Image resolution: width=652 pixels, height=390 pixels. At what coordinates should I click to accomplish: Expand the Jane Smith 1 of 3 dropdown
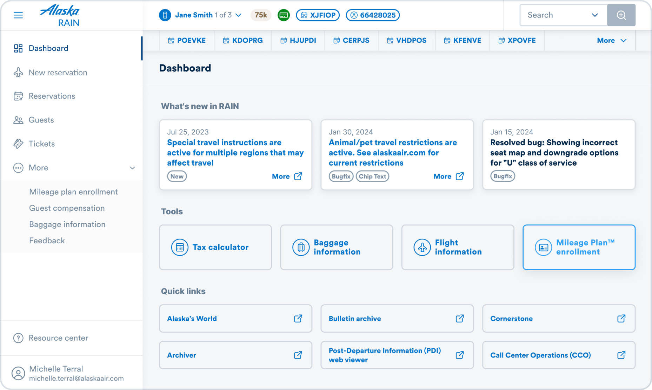pyautogui.click(x=239, y=15)
